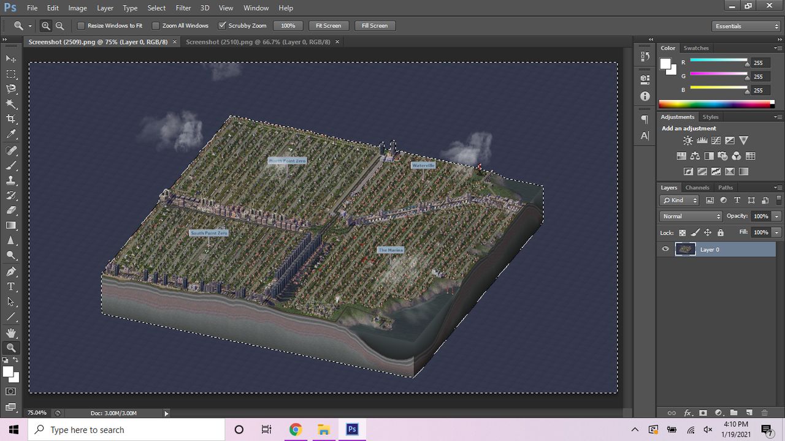Select the Magic Wand tool
The height and width of the screenshot is (441, 785).
pos(11,104)
